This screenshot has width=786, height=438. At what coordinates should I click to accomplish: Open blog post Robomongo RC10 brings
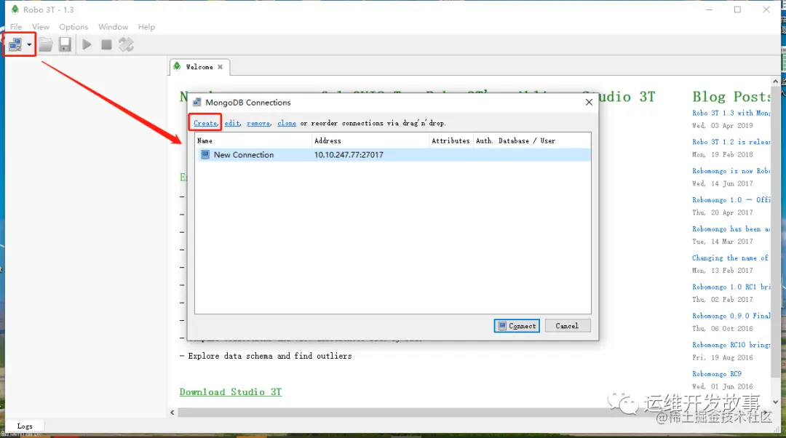pos(731,346)
